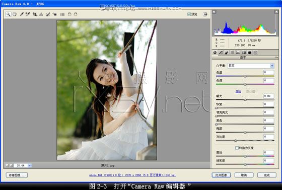The image size is (282, 190).
Task: Click the Saturation (饱和度) slider handle
Action: [x=245, y=164]
